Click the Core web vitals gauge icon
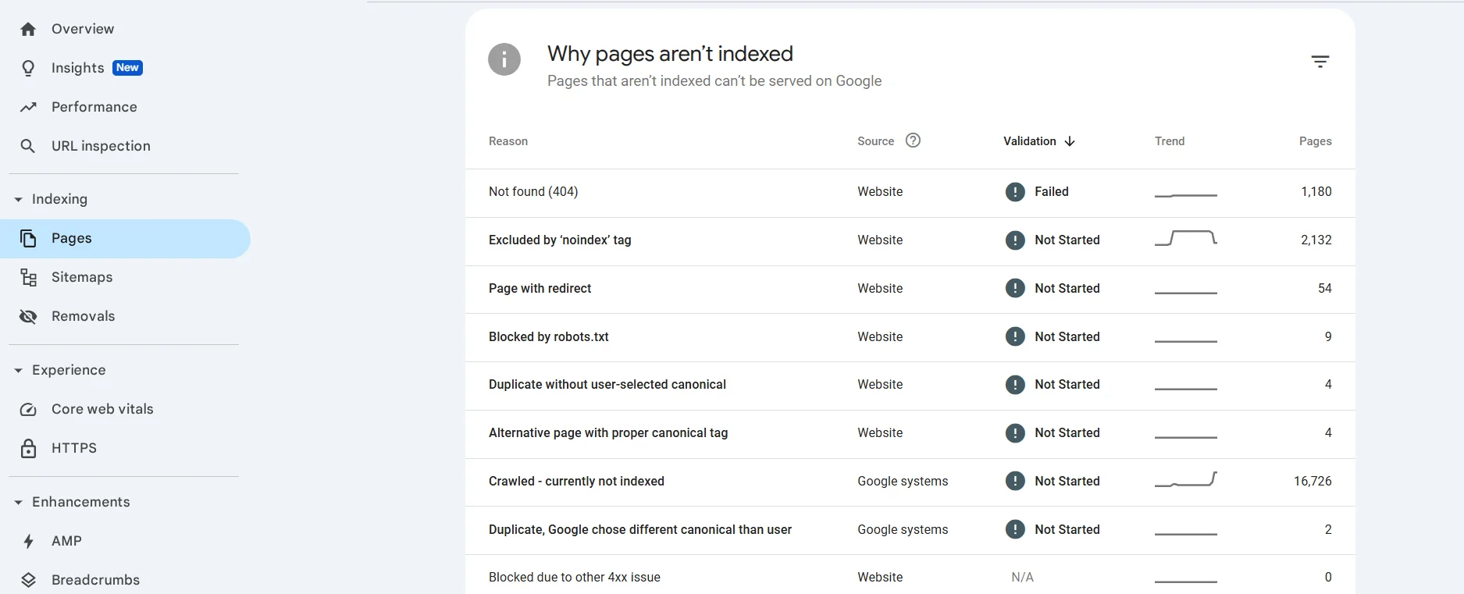 [28, 410]
